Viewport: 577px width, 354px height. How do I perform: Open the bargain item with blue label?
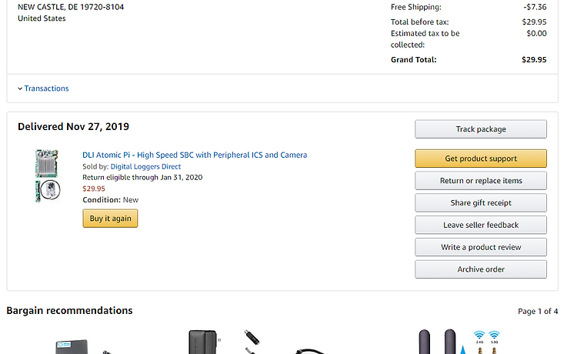tap(72, 346)
